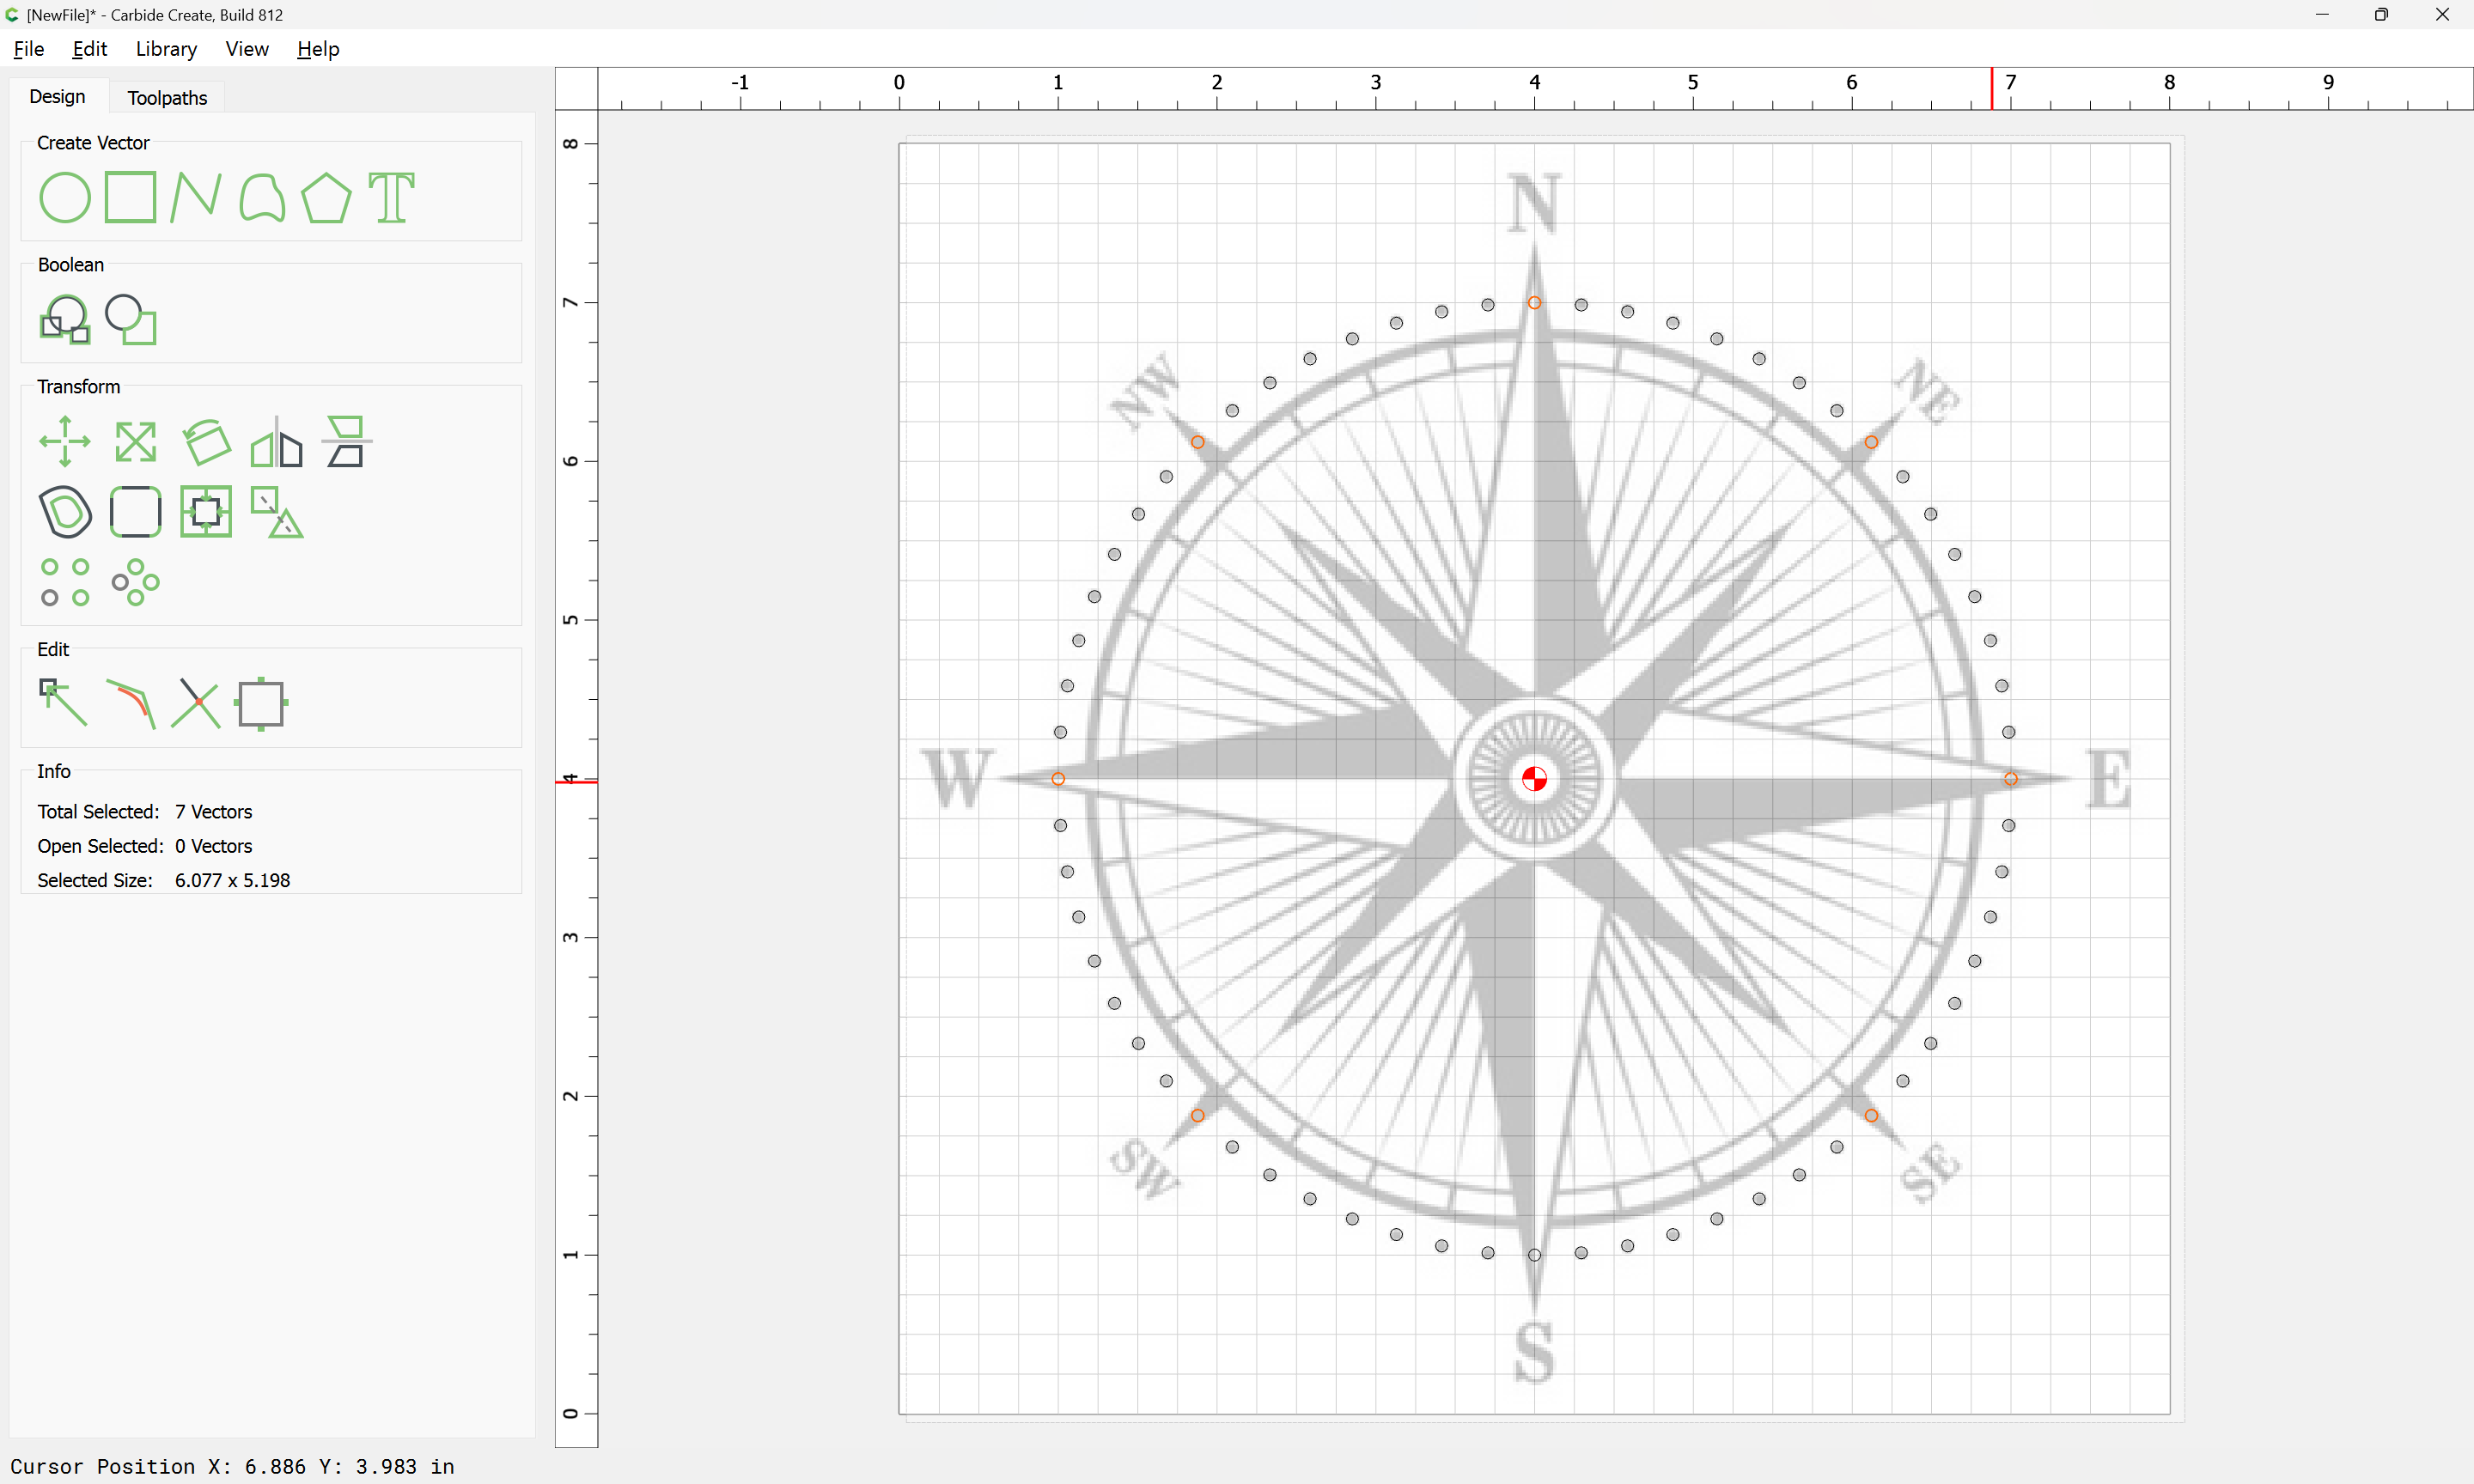Switch to the Toolpaths tab

pos(167,97)
